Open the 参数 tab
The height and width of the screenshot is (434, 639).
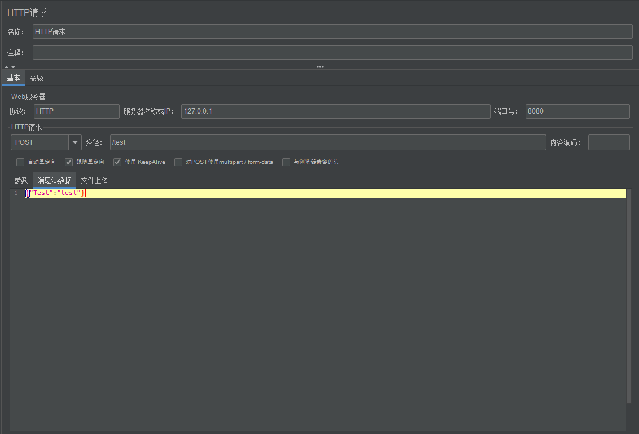coord(21,180)
